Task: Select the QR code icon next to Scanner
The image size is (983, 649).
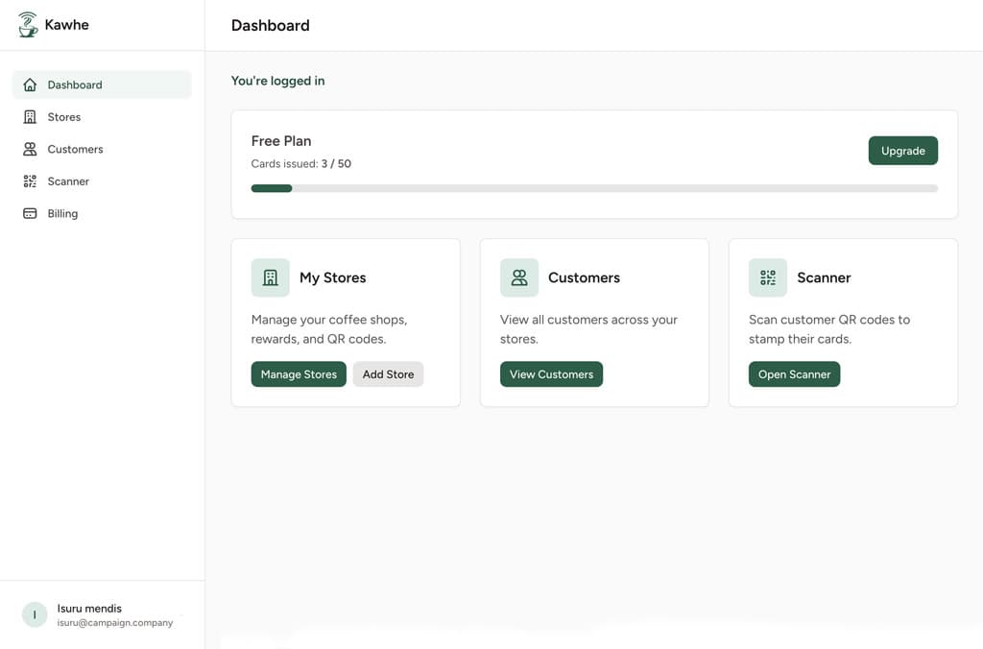Action: (x=30, y=180)
